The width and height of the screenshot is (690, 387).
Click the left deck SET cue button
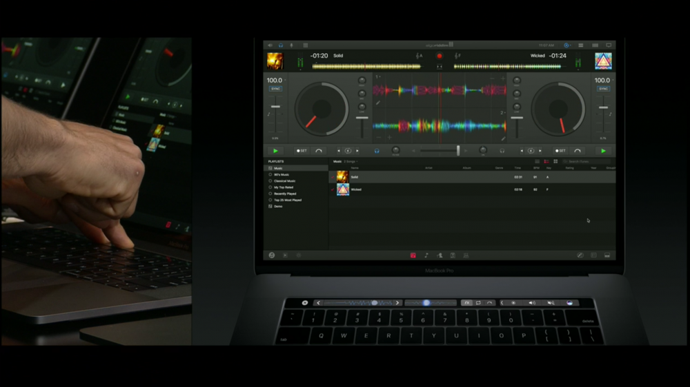pos(302,151)
